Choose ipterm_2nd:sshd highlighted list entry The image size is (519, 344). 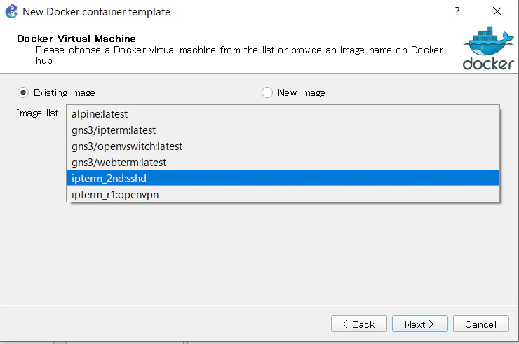coord(283,178)
